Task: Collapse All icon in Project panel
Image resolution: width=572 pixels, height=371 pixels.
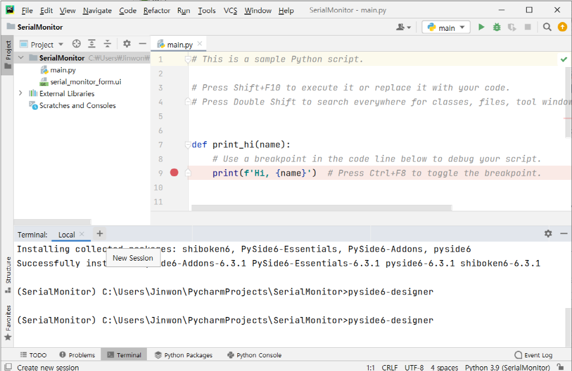Action: [x=107, y=44]
